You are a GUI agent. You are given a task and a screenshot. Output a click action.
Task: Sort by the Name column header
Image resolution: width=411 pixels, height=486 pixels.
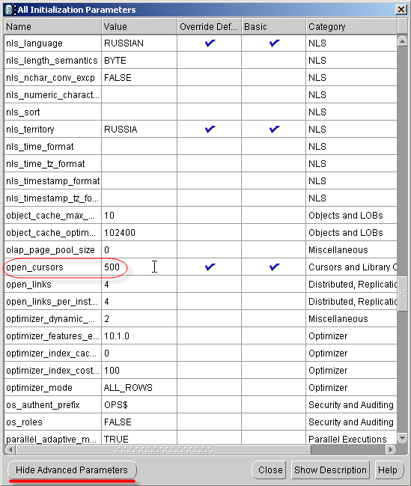52,27
